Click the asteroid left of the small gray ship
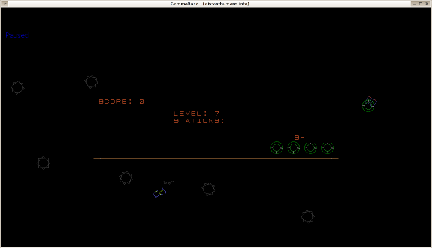Viewport: 432px width, 248px height. (126, 177)
